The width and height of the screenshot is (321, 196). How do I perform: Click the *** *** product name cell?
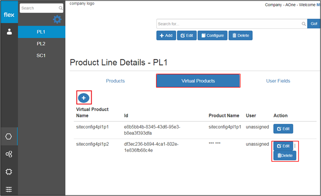point(214,143)
